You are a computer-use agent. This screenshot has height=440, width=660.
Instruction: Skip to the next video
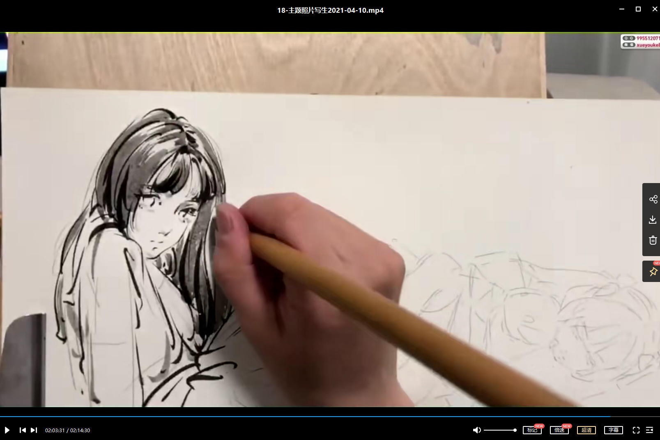(34, 430)
